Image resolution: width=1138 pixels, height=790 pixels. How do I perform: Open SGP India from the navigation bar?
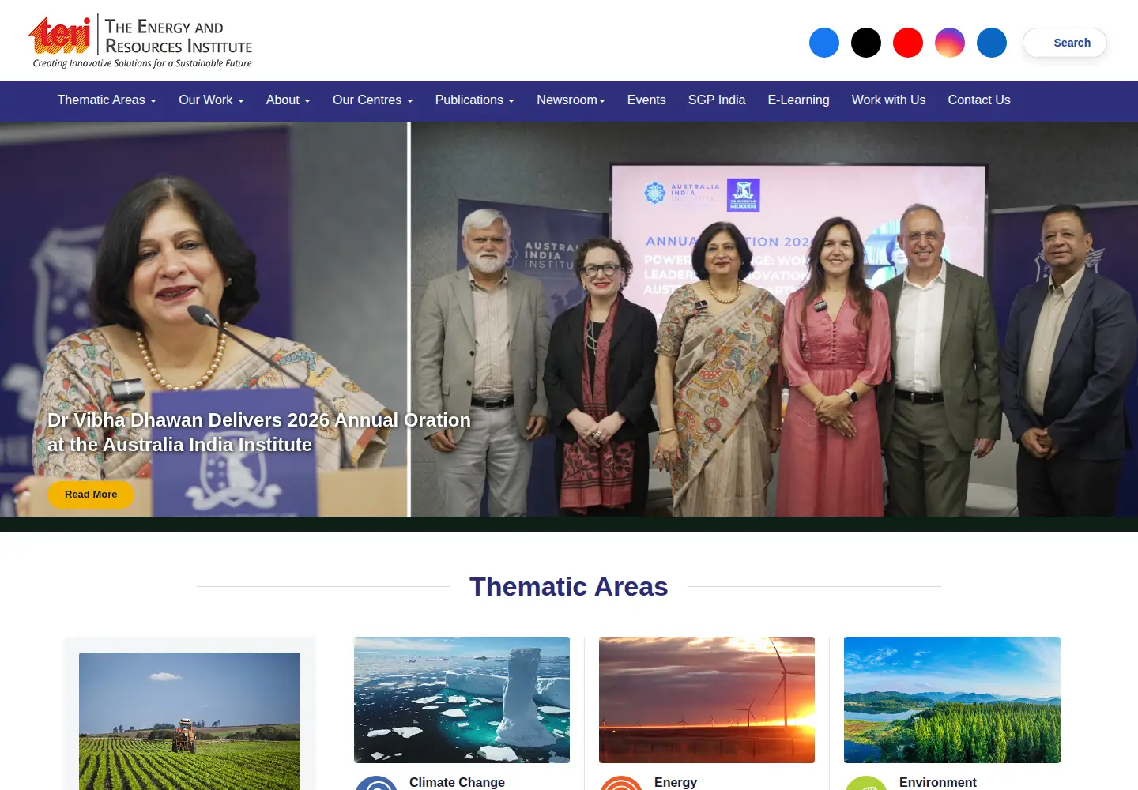tap(717, 100)
